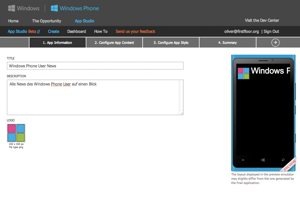Click into the Title input field
The image size is (300, 197).
point(95,66)
